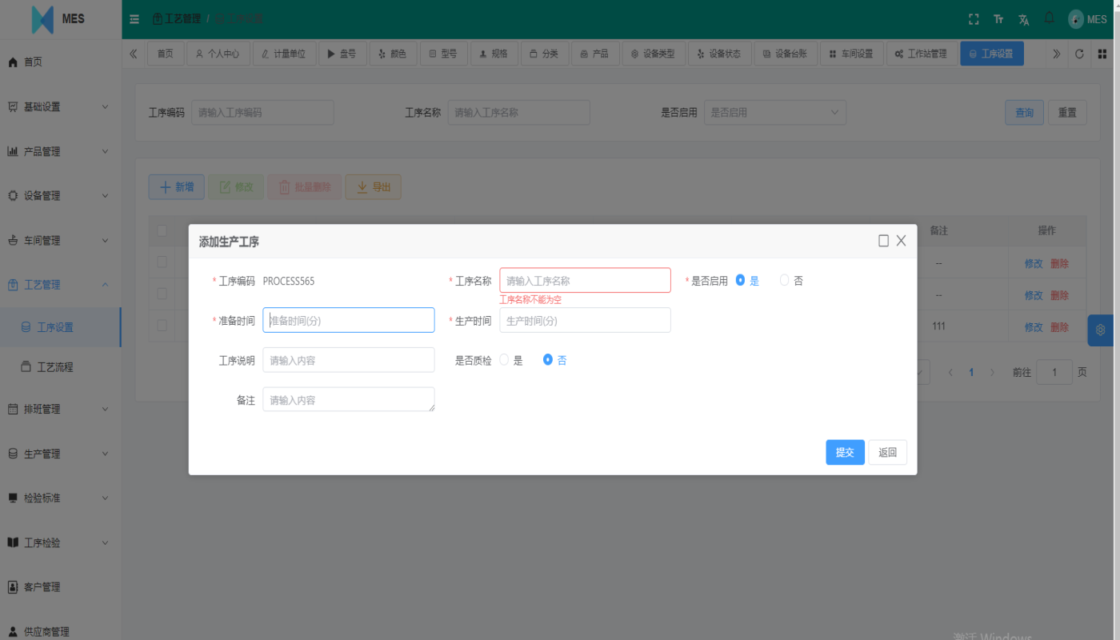The width and height of the screenshot is (1120, 640).
Task: Open font size setting icon
Action: point(998,19)
